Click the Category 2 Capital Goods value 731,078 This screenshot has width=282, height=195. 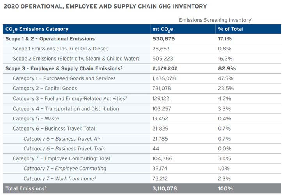point(165,89)
